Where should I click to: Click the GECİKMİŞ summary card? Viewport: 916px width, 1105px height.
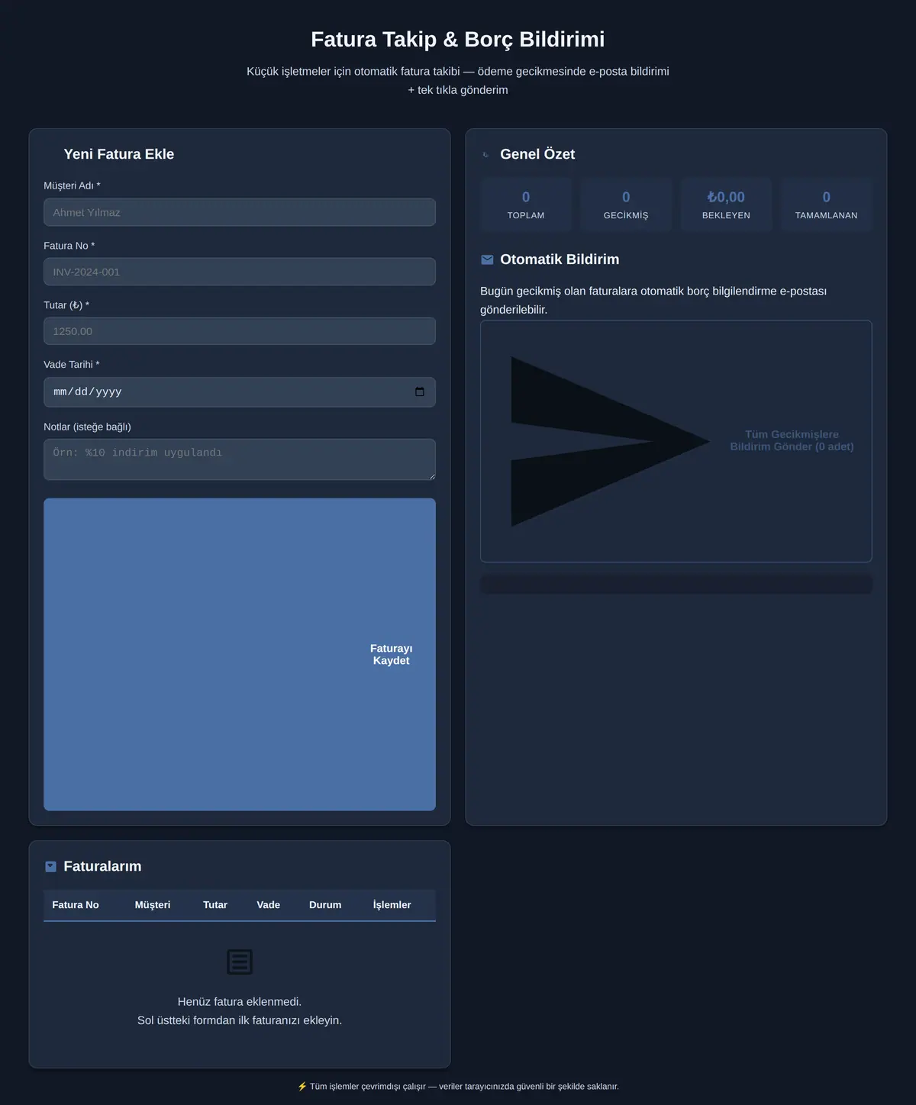pyautogui.click(x=626, y=205)
